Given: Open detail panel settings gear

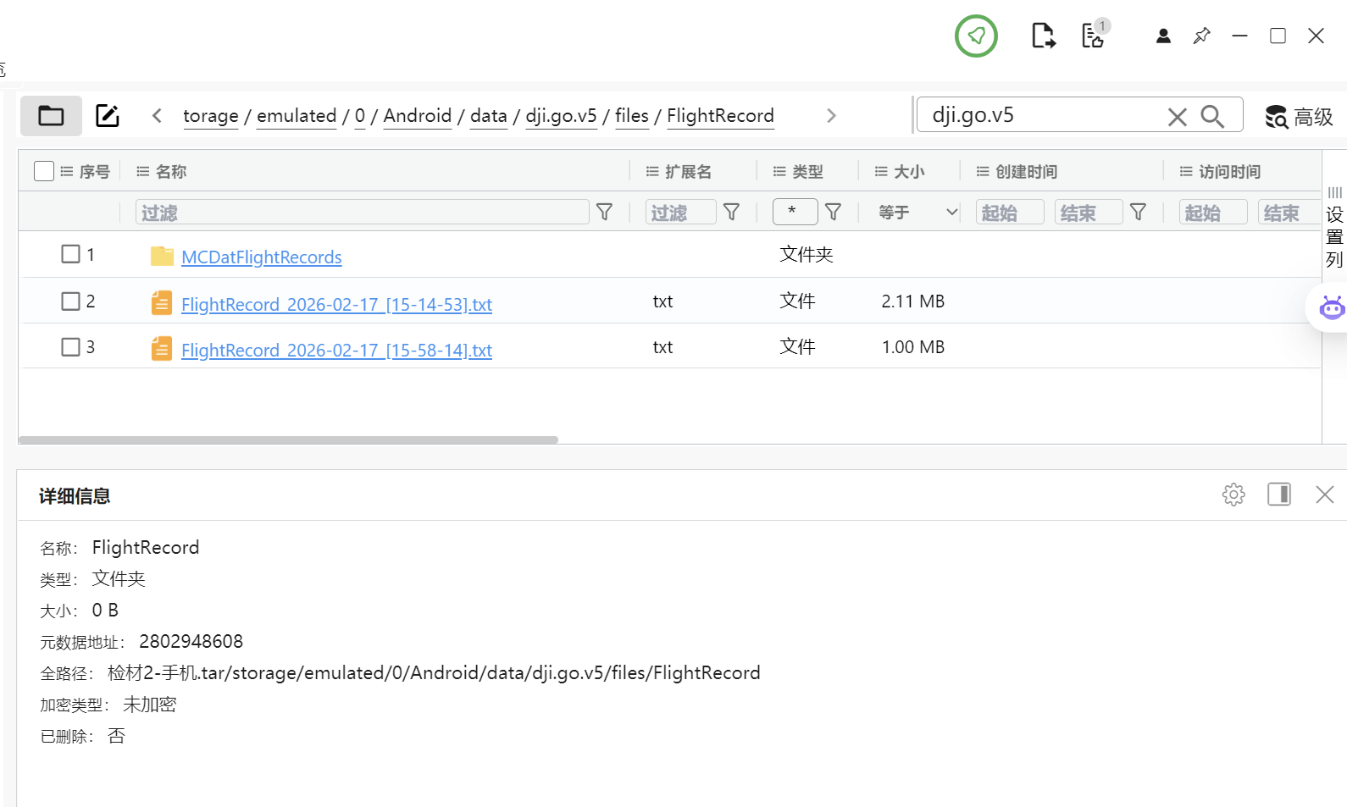Looking at the screenshot, I should click(x=1233, y=495).
